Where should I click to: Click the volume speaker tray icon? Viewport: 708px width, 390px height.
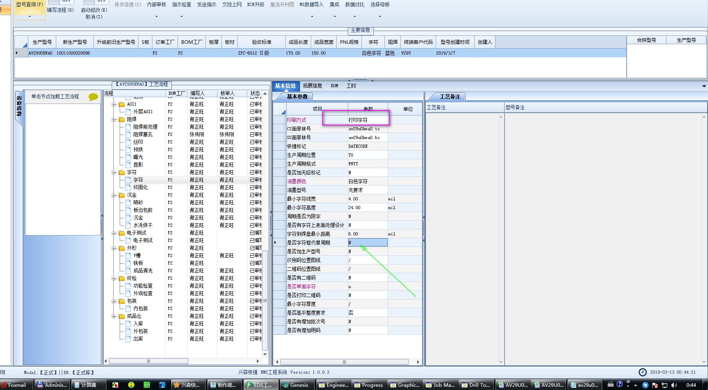[x=674, y=385]
